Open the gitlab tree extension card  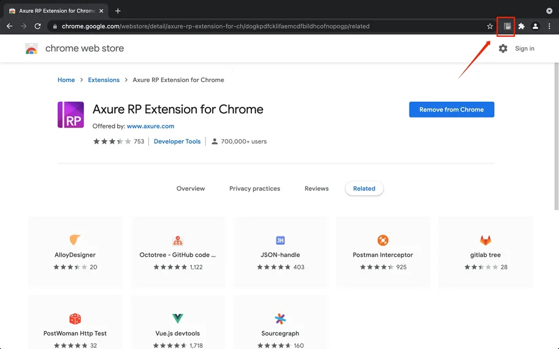485,252
